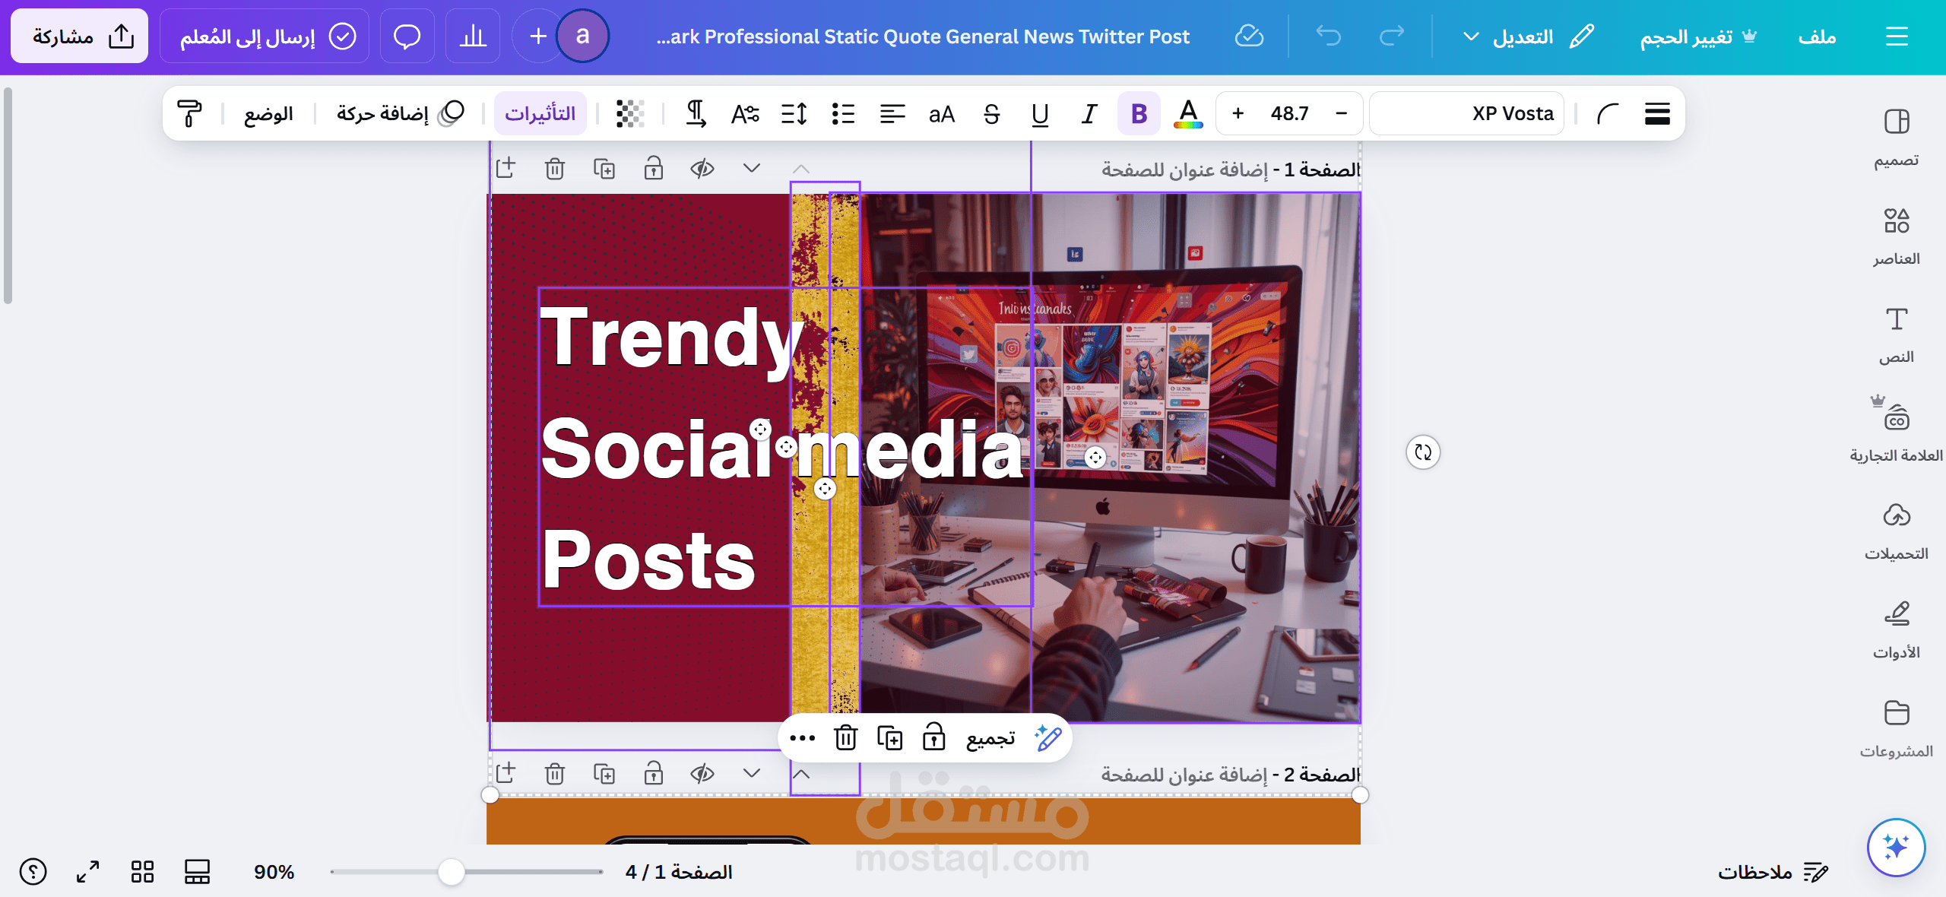
Task: Increase font size with plus
Action: (x=1238, y=113)
